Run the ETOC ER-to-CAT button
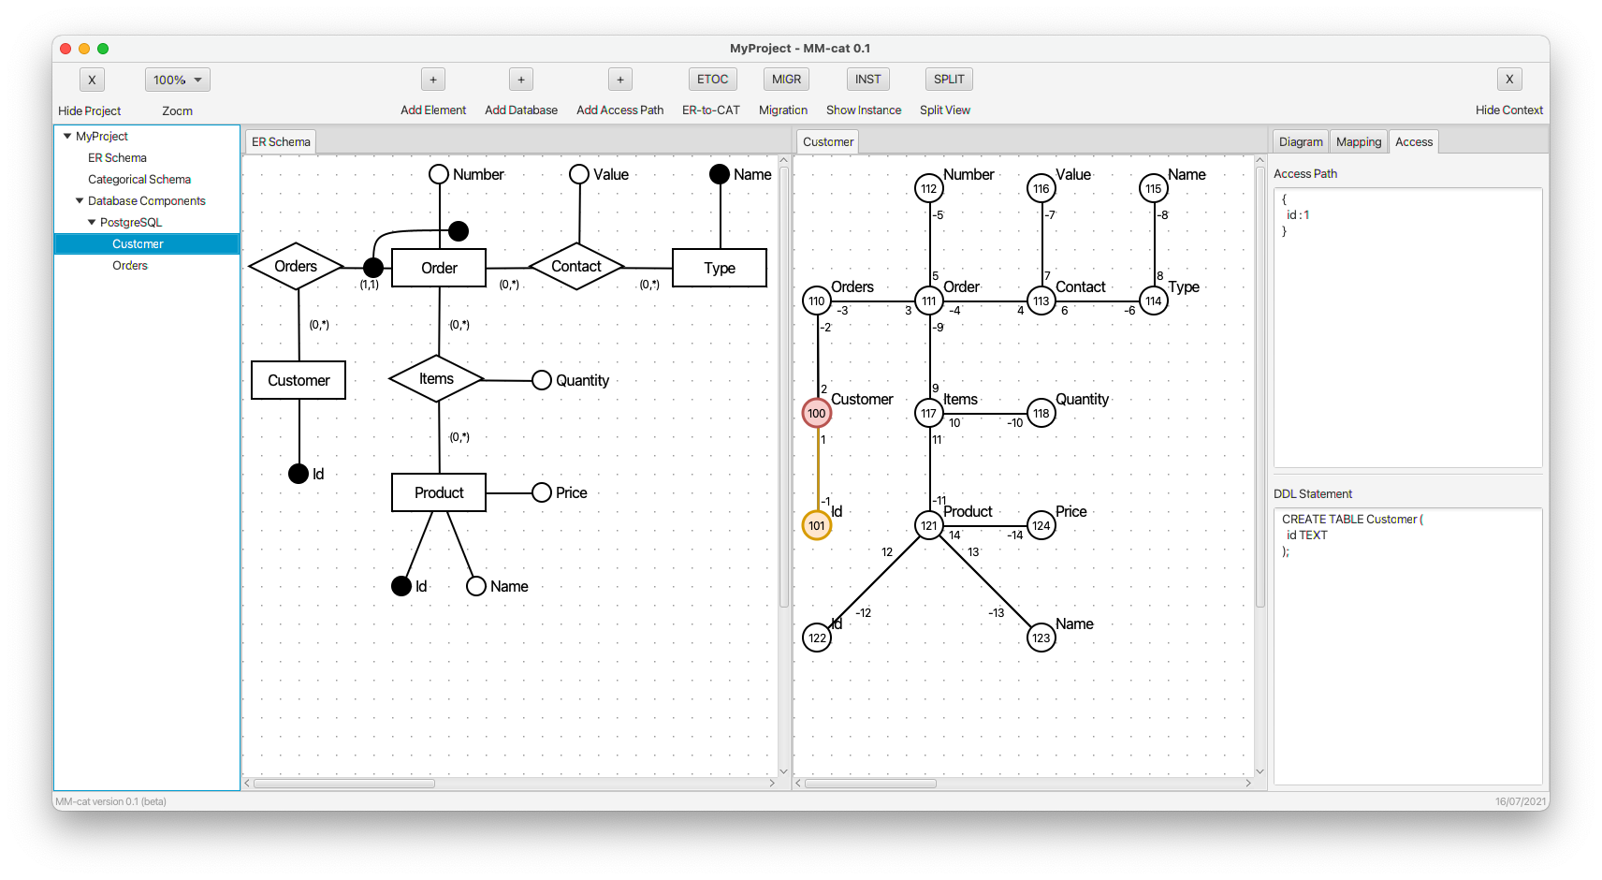Viewport: 1602px width, 880px height. 712,80
